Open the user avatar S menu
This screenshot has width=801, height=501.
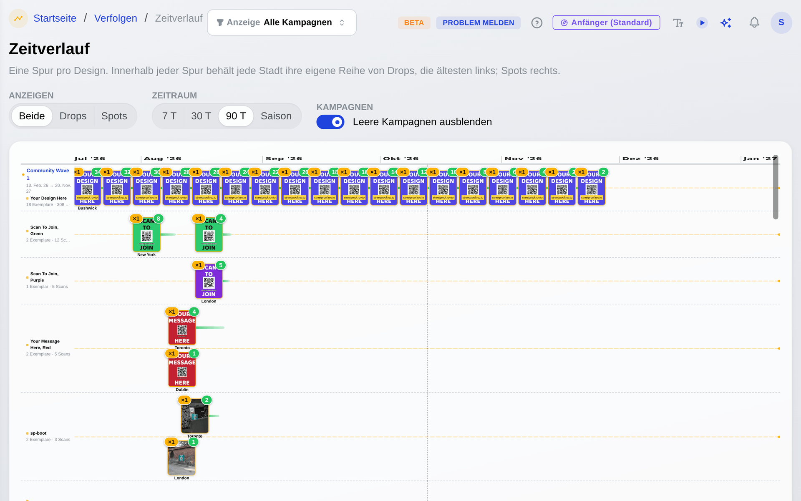click(x=781, y=23)
